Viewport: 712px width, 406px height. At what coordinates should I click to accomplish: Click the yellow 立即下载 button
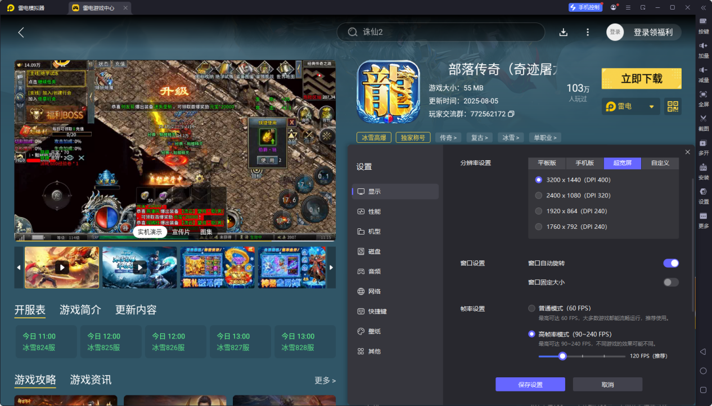tap(641, 79)
